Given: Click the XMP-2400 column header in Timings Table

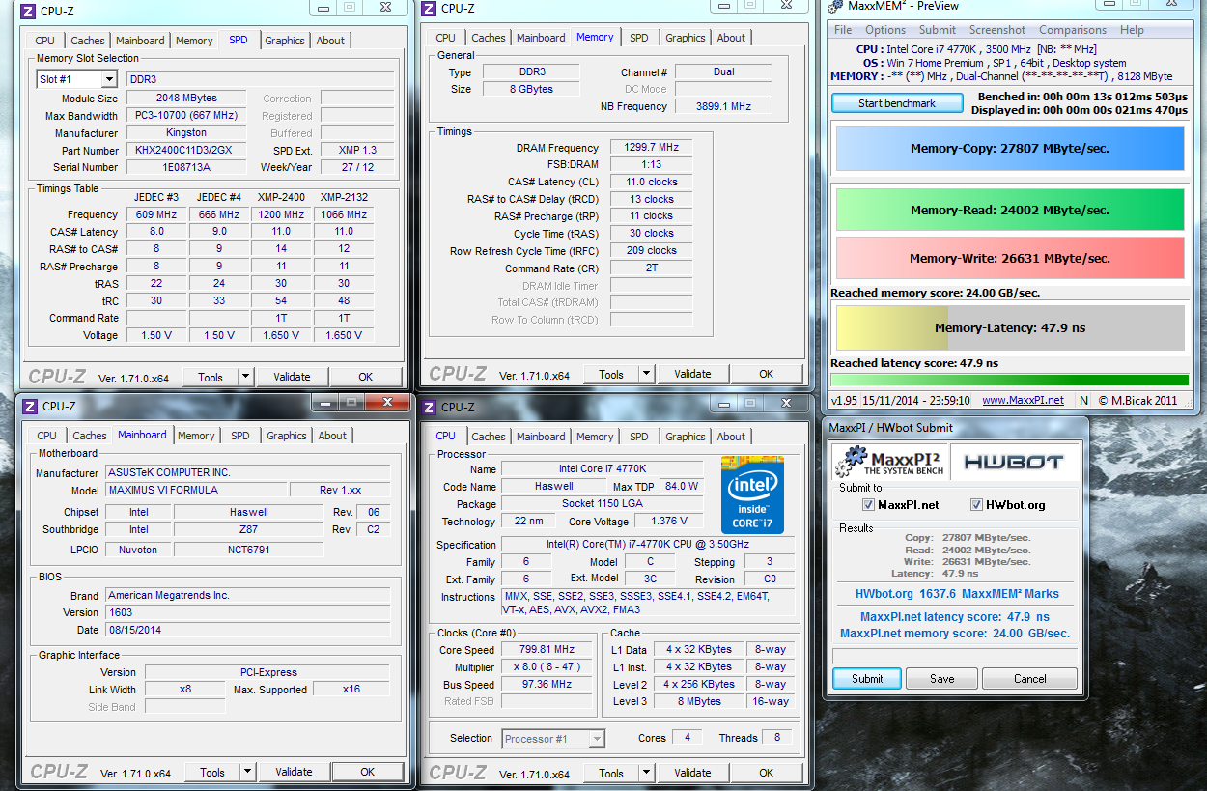Looking at the screenshot, I should pyautogui.click(x=281, y=197).
